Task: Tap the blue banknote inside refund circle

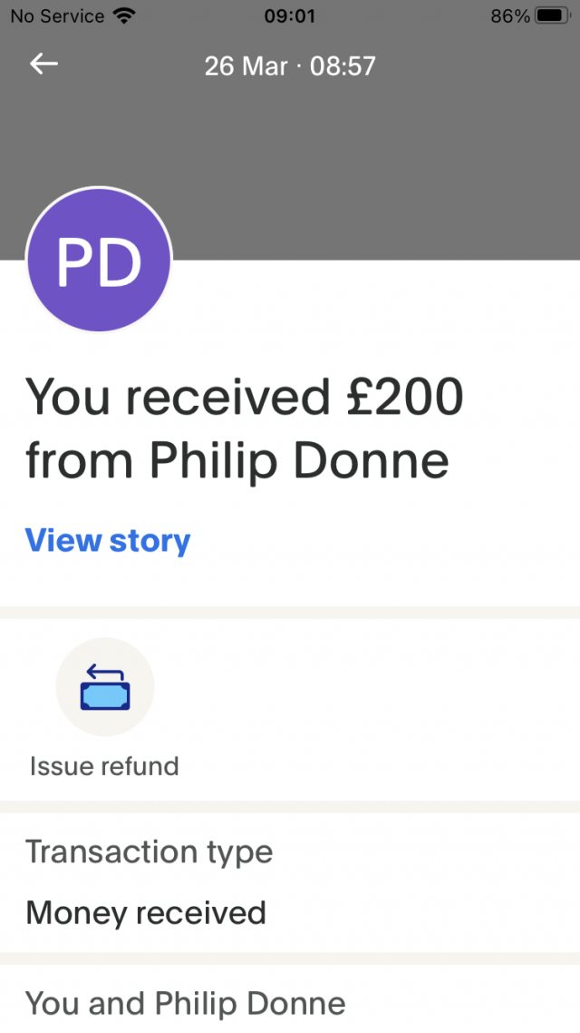Action: pyautogui.click(x=105, y=695)
